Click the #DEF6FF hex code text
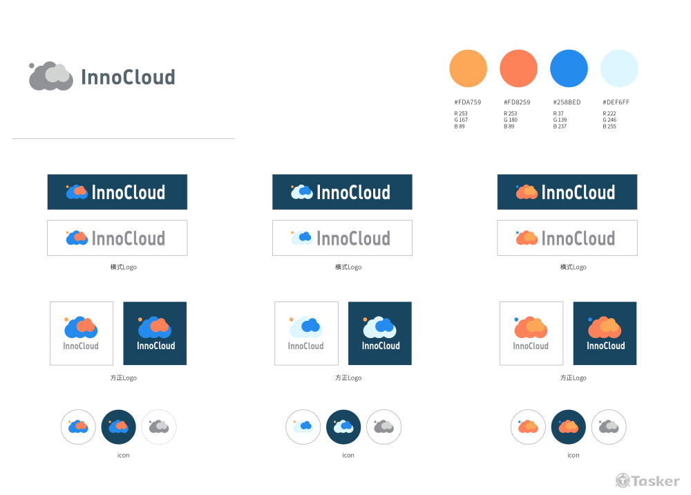The image size is (691, 495). pos(616,102)
